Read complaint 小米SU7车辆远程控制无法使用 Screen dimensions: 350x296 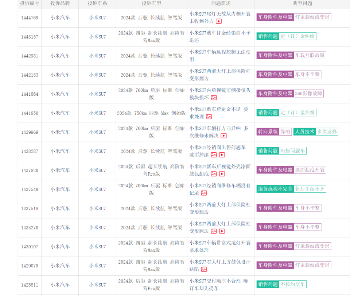pos(220,56)
